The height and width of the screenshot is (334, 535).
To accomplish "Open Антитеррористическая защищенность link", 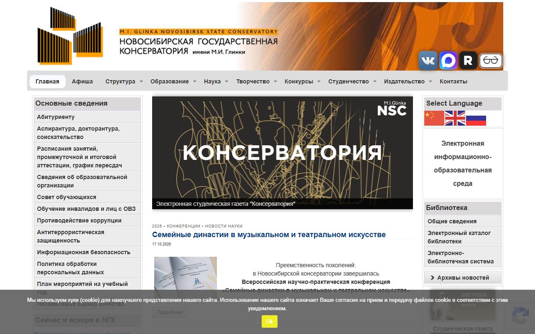I will pos(87,236).
